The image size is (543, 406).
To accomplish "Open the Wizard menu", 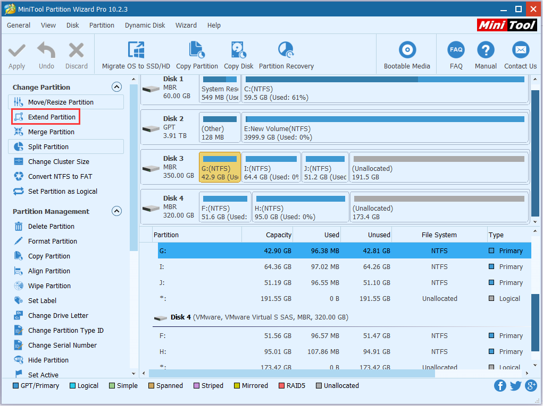I will pyautogui.click(x=186, y=25).
